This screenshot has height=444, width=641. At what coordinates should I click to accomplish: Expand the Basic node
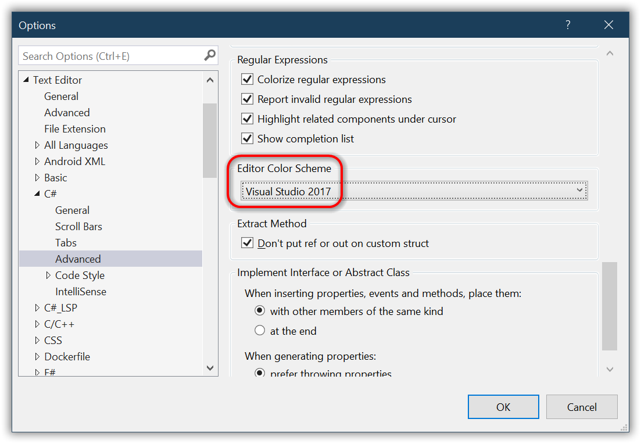click(37, 178)
